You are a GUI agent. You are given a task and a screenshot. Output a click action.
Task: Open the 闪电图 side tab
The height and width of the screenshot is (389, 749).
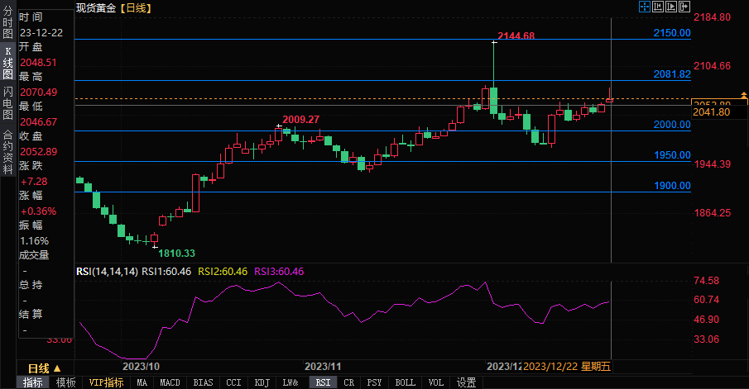(x=7, y=102)
